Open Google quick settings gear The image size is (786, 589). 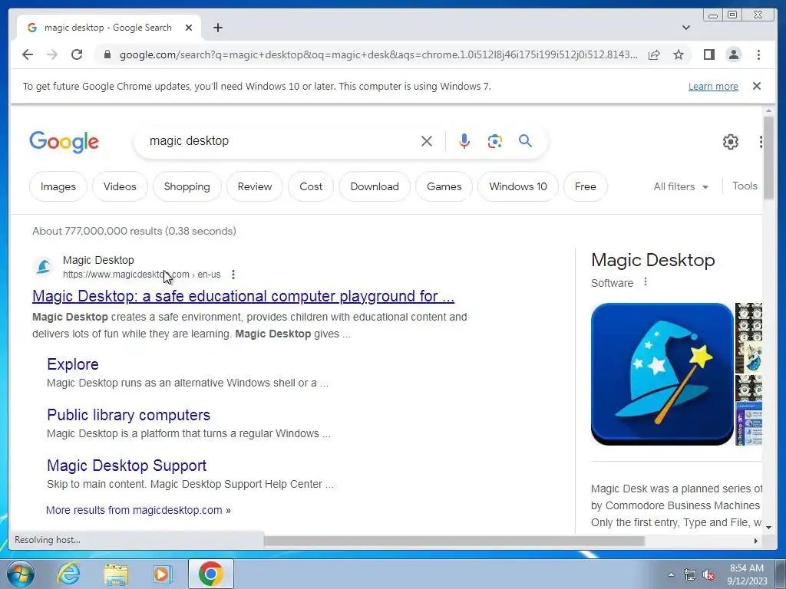tap(731, 142)
